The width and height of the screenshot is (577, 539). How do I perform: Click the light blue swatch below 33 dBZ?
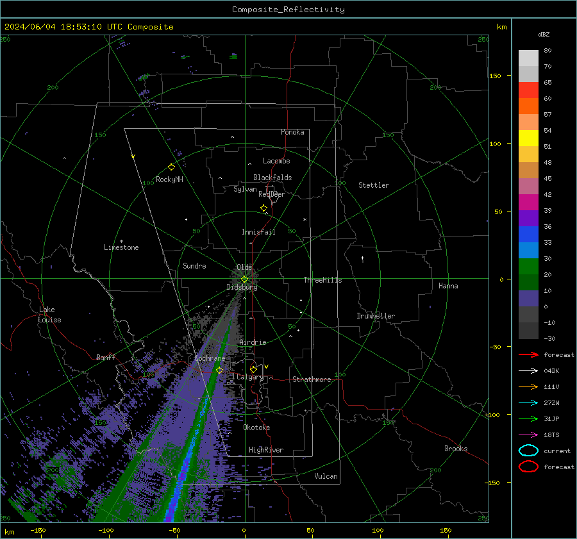pos(528,251)
